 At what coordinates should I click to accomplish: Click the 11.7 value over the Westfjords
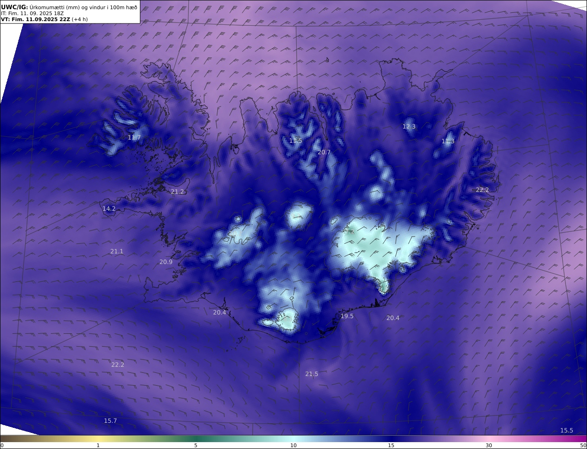pyautogui.click(x=134, y=137)
